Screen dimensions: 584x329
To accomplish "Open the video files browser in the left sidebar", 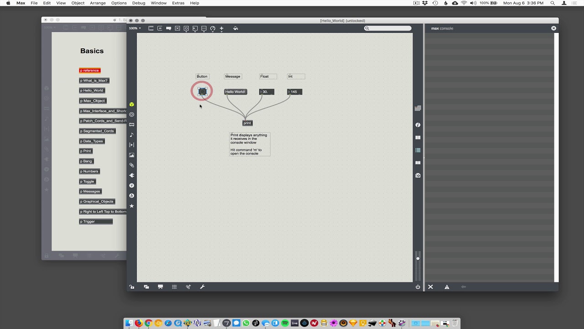I will click(x=132, y=145).
